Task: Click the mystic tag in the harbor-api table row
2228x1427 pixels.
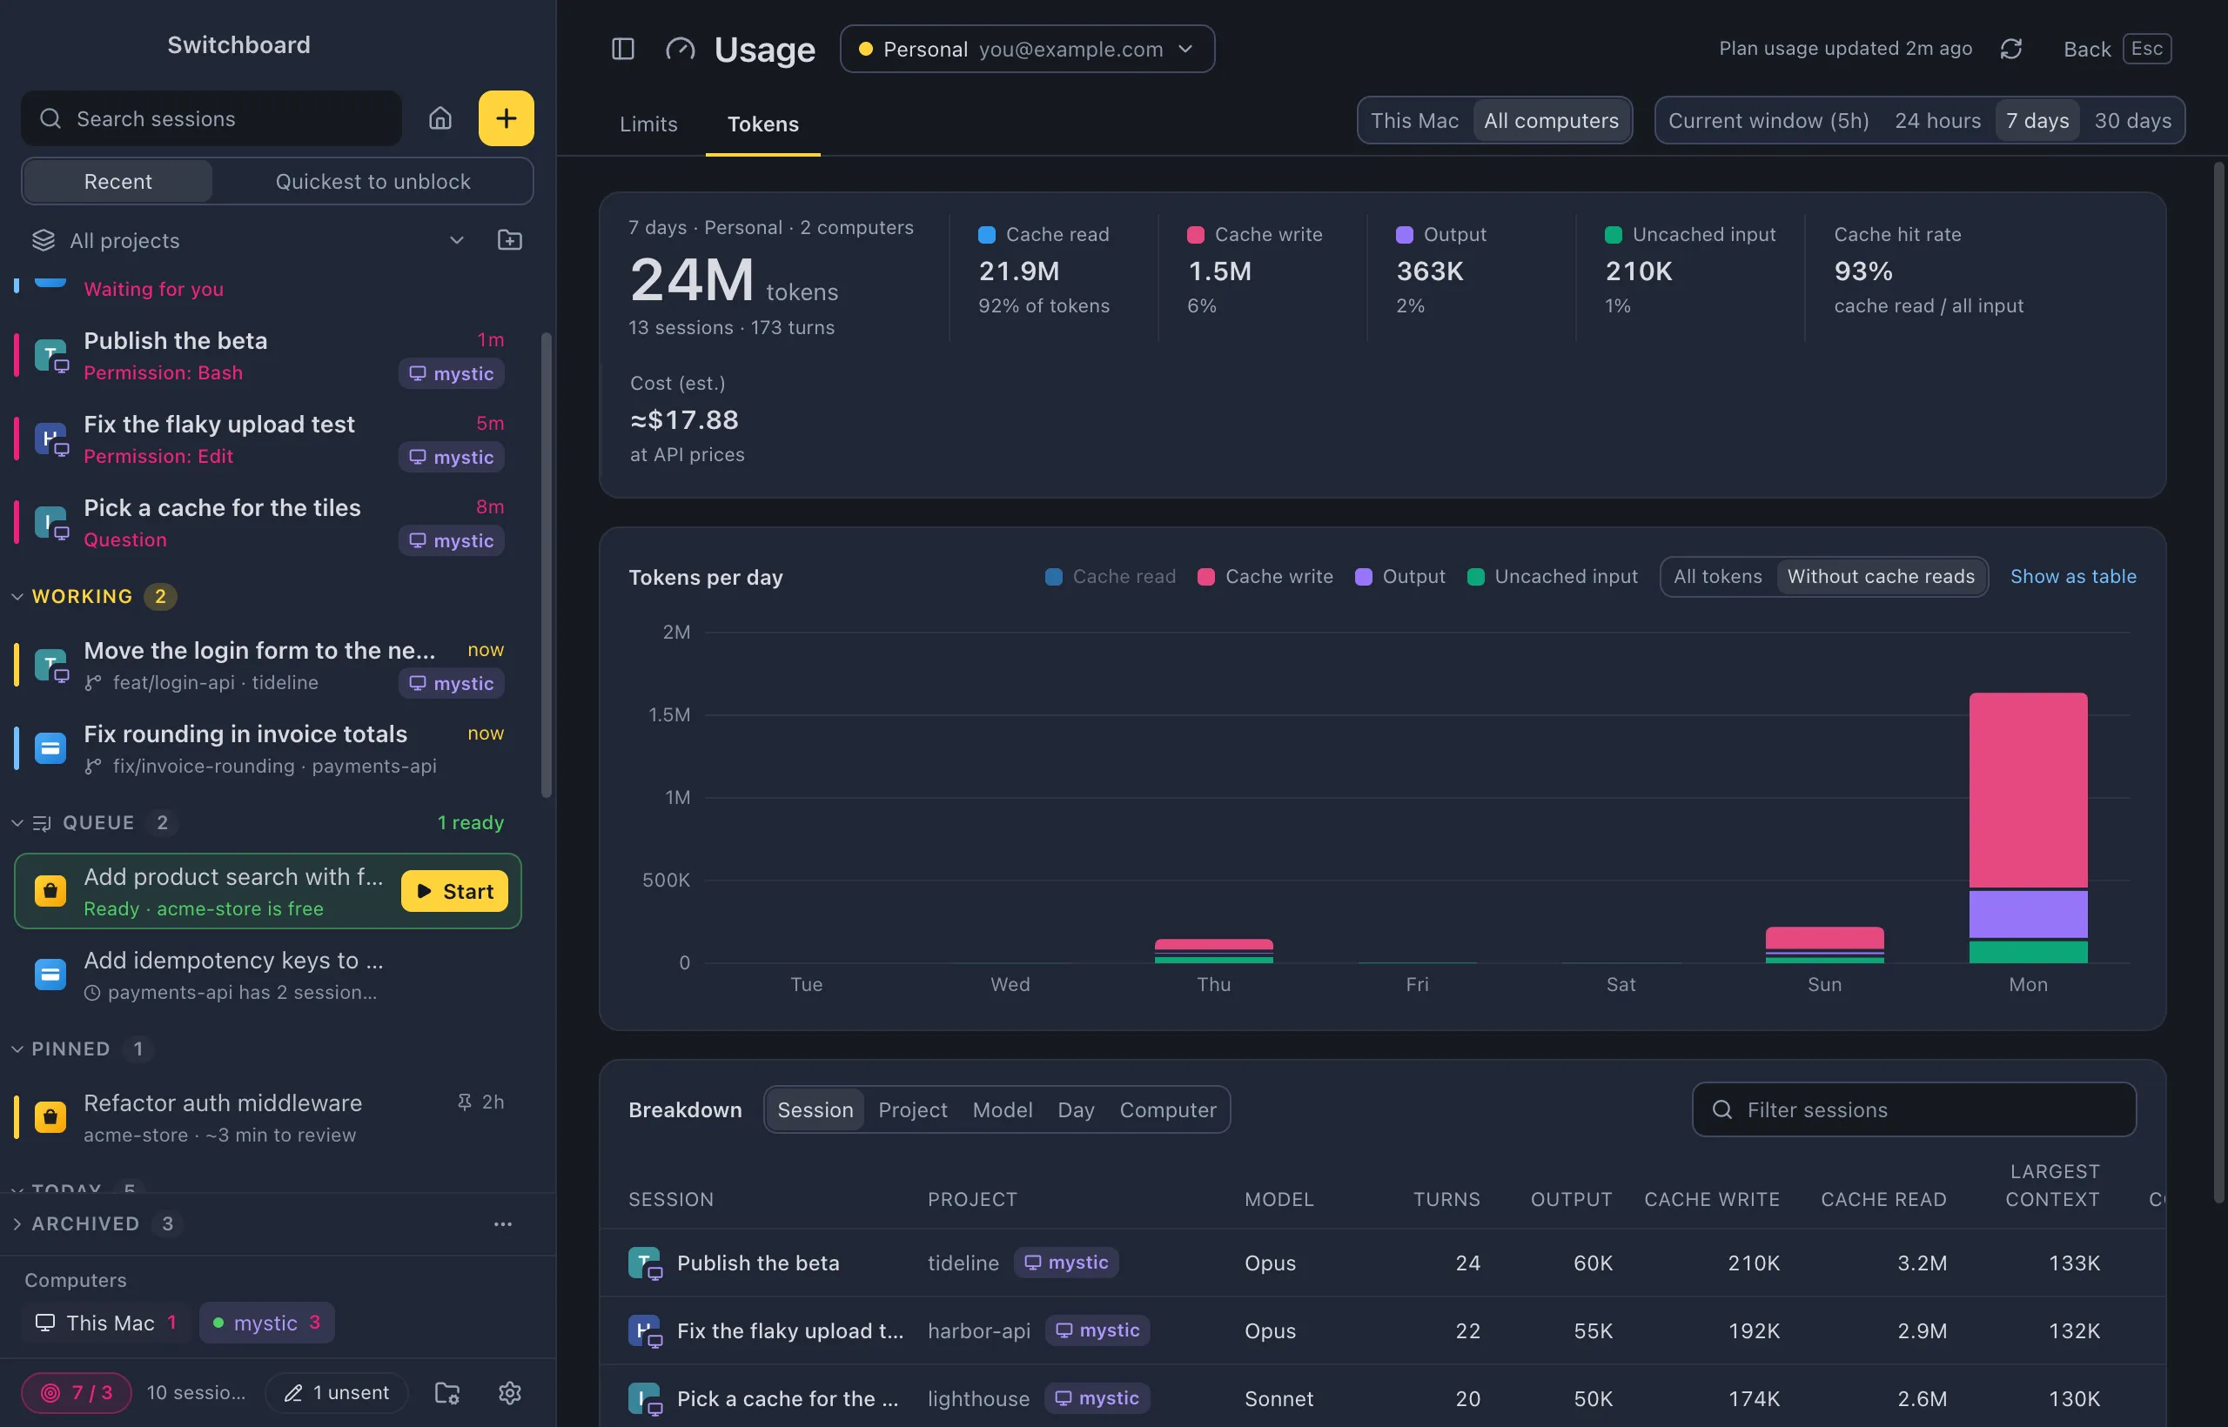Action: [1097, 1330]
